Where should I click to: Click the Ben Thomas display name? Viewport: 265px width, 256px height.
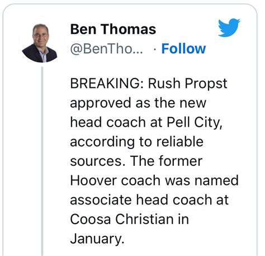[x=113, y=29]
